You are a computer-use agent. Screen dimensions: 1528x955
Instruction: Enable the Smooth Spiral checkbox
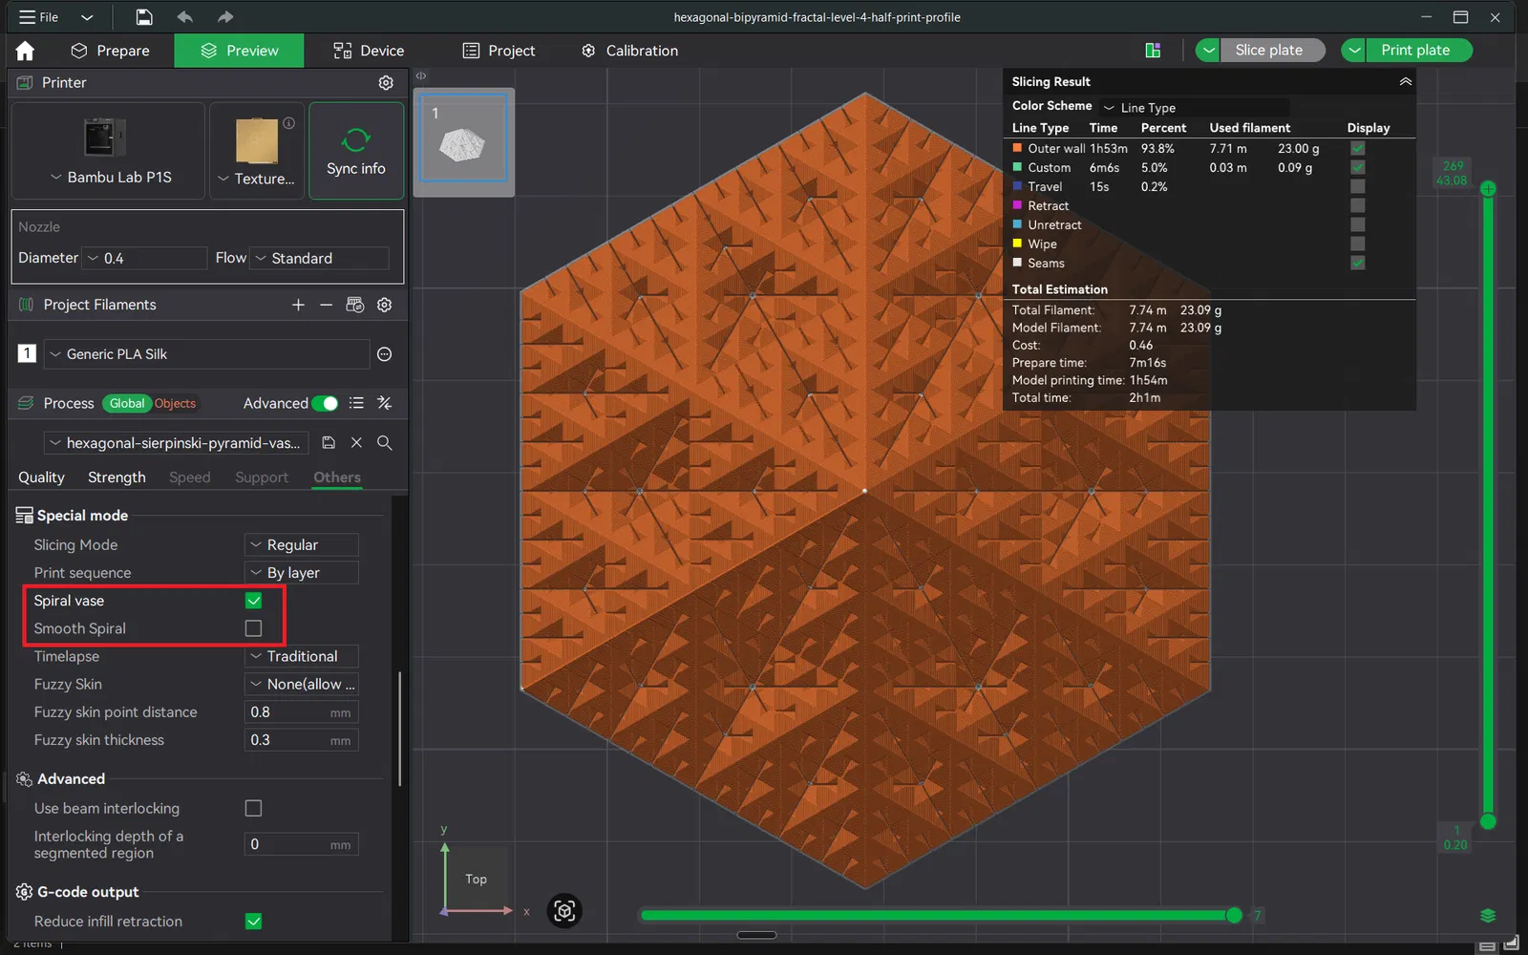(253, 628)
